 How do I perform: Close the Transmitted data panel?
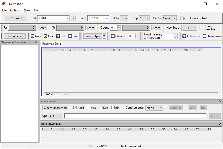tap(220, 124)
